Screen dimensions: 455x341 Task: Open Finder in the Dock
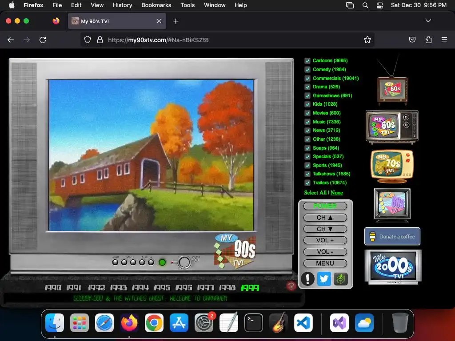[55, 323]
